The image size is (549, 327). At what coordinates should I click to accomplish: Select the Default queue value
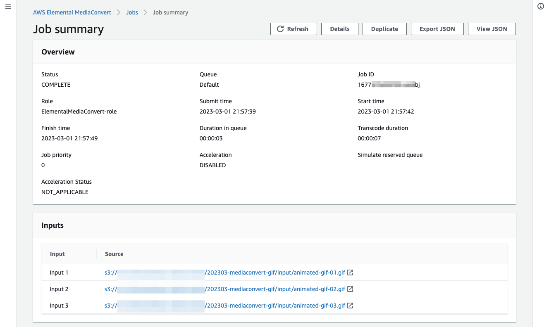[209, 85]
